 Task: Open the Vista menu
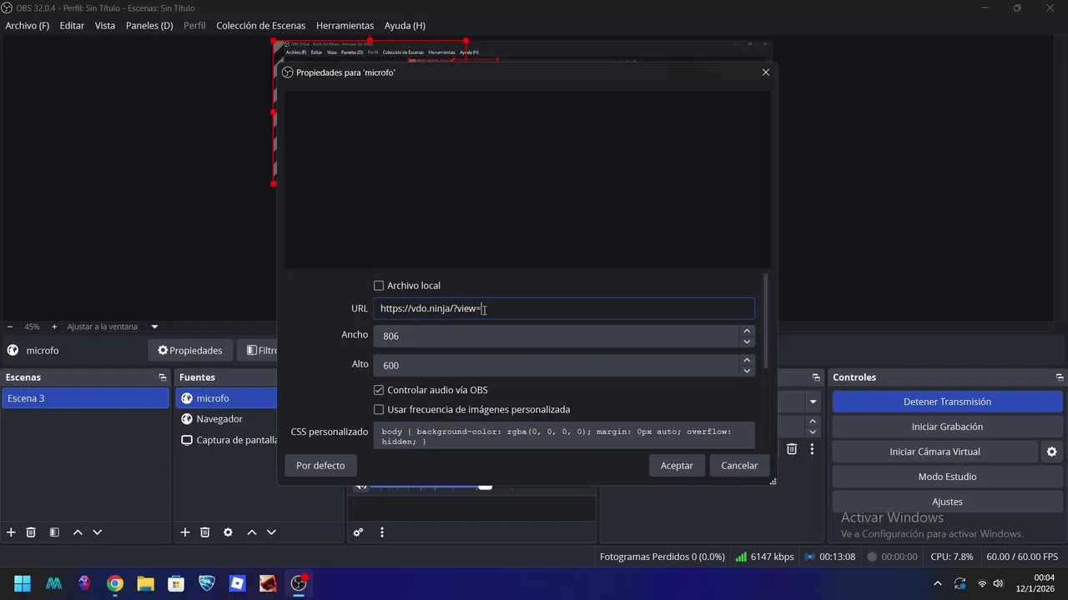(105, 26)
